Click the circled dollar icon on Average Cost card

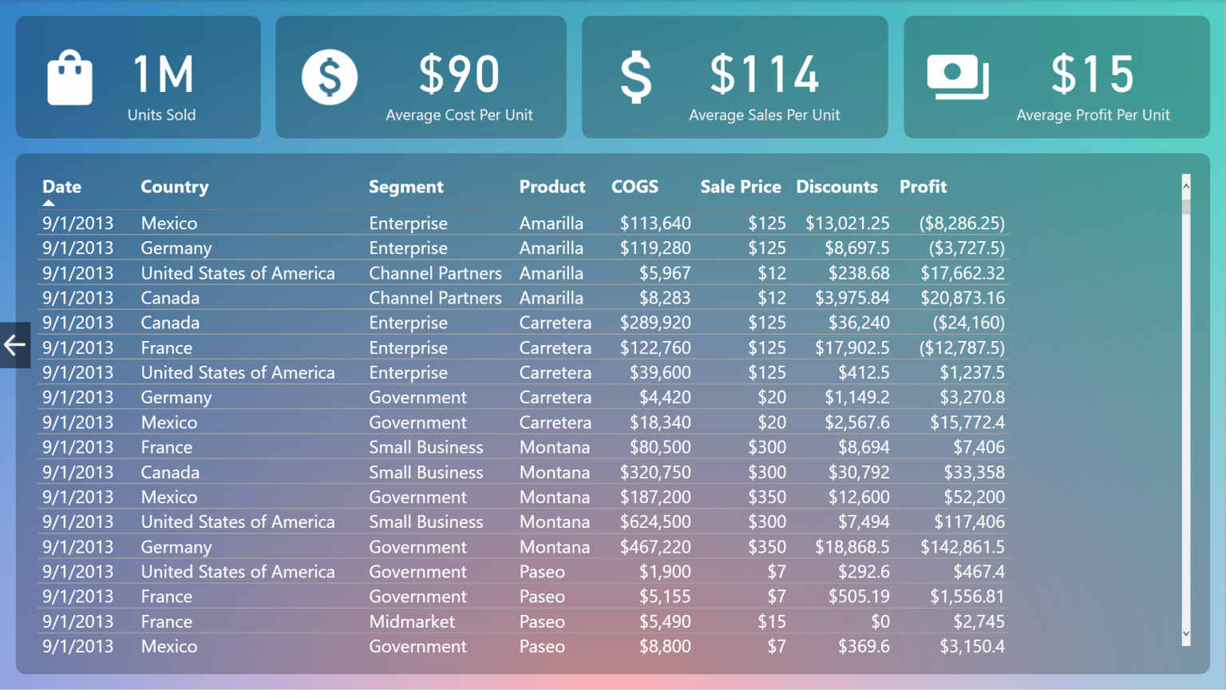[x=328, y=77]
